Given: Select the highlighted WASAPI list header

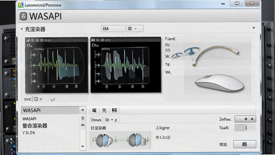Looking at the screenshot, I should pos(50,110).
